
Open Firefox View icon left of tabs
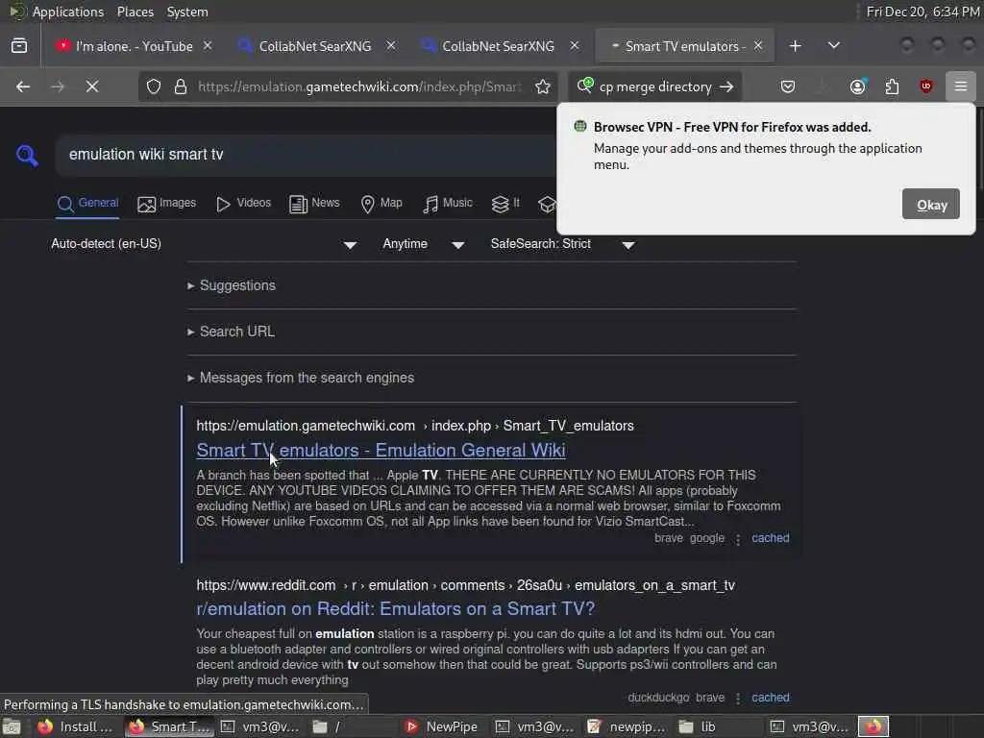pyautogui.click(x=19, y=46)
